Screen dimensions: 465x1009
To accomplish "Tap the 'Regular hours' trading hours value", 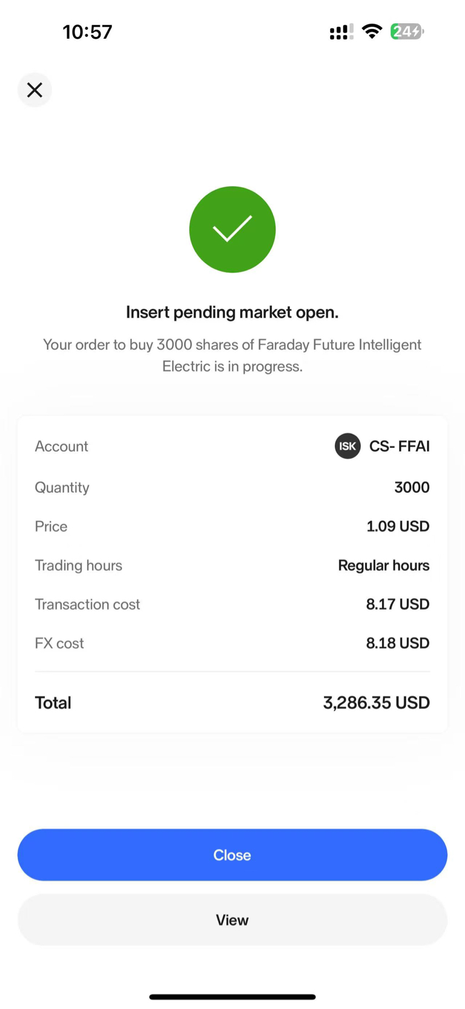I will pos(383,565).
